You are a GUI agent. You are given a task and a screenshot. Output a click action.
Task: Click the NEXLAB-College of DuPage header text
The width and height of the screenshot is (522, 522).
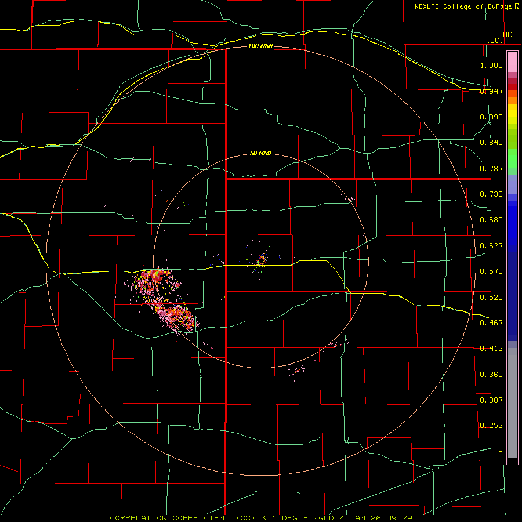coord(463,6)
